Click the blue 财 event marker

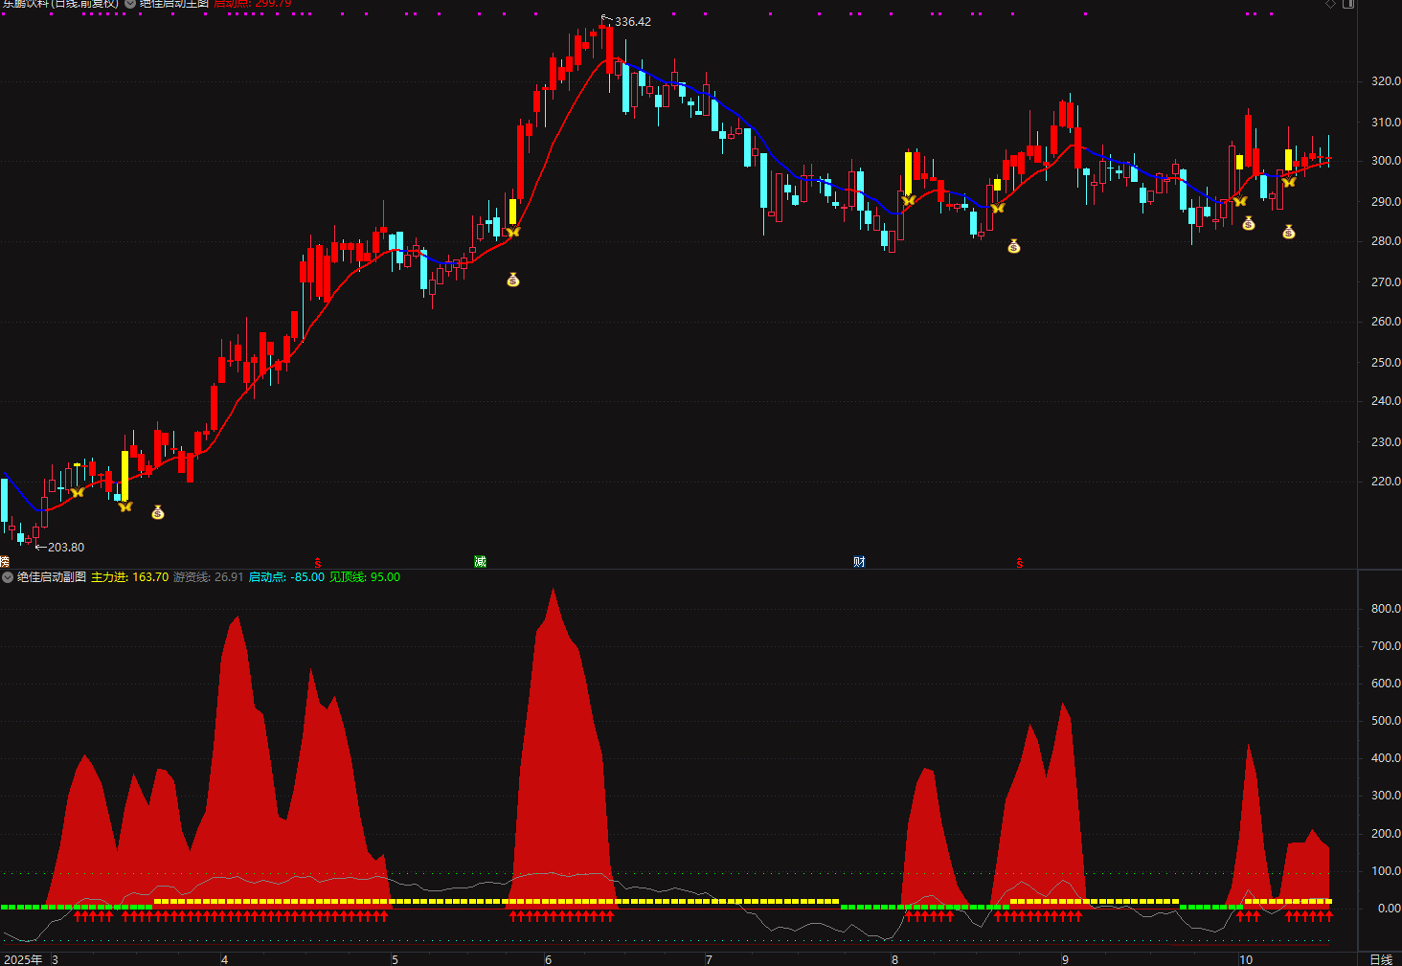pos(859,562)
